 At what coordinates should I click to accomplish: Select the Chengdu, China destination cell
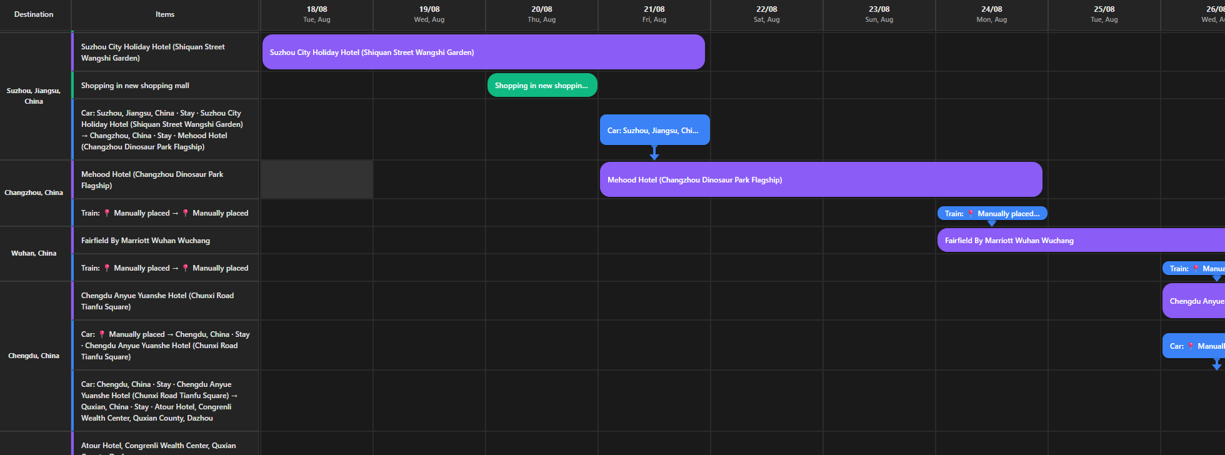34,356
